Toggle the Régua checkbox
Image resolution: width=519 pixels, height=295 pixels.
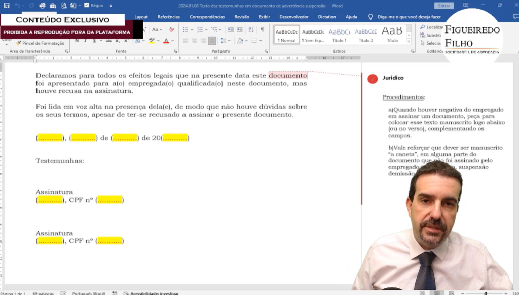coord(87,6)
